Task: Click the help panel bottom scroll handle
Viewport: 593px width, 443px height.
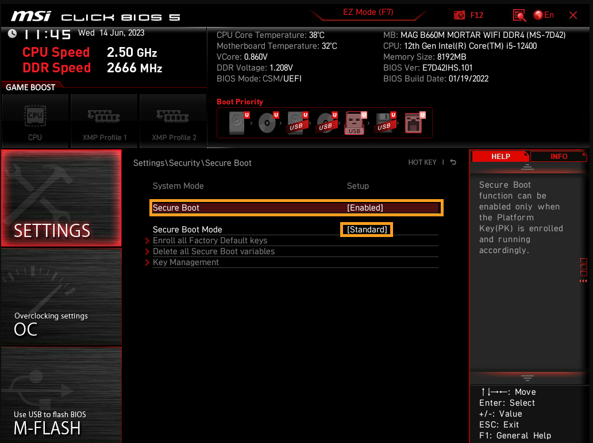Action: coord(527,378)
